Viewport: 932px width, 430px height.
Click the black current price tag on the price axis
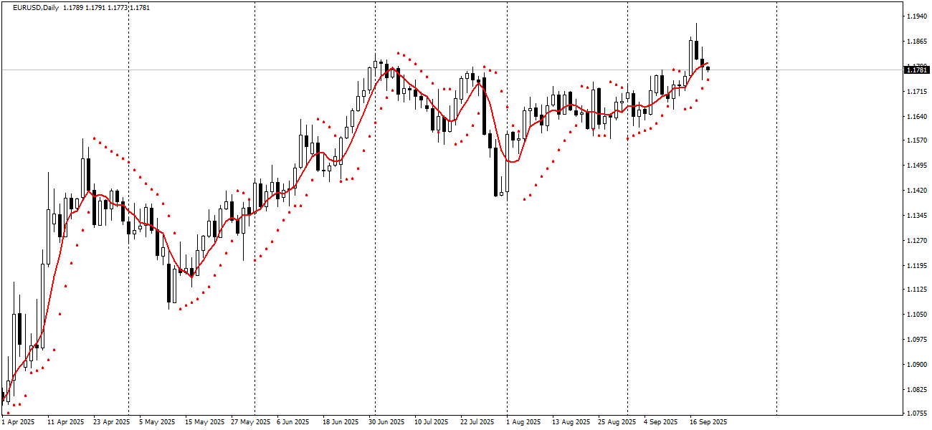point(917,70)
